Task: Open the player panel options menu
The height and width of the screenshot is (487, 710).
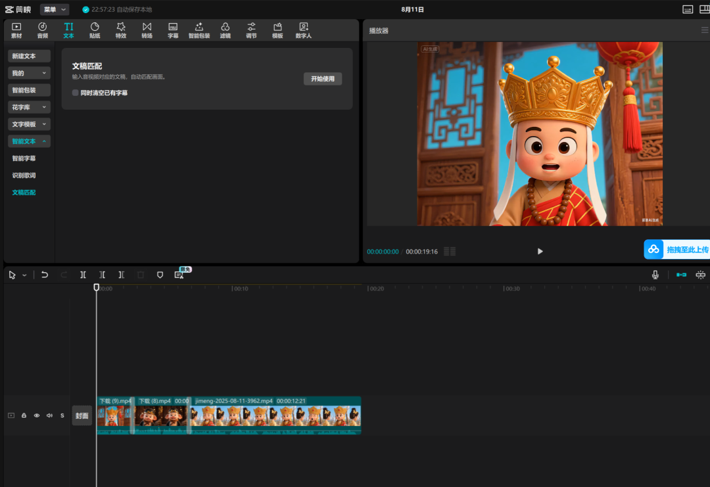Action: (705, 30)
